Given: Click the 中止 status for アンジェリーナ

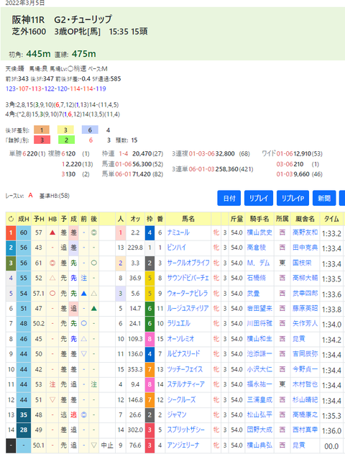Looking at the screenshot, I should [x=107, y=445].
